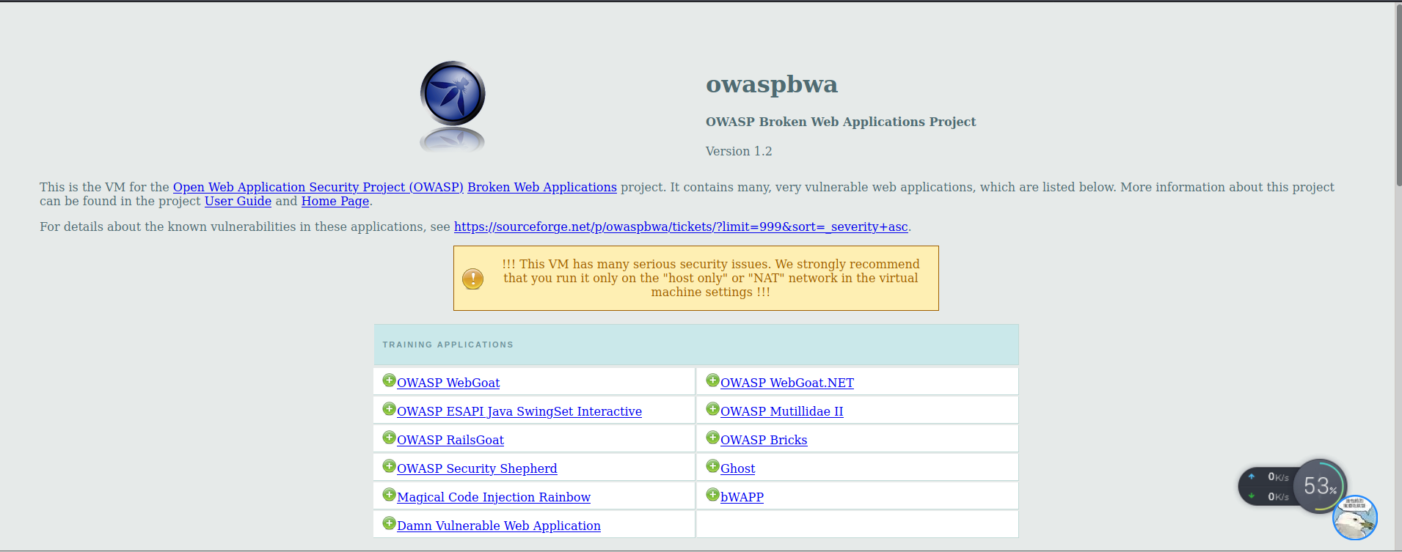The image size is (1402, 552).
Task: Click the 53% memory usage circle widget
Action: tap(1320, 485)
